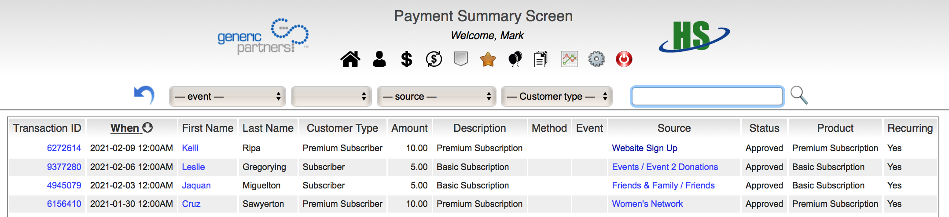Open transaction ID 6272614

tap(64, 148)
